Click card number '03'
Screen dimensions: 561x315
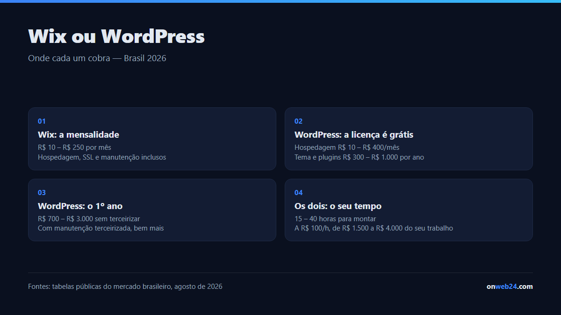[x=42, y=193]
